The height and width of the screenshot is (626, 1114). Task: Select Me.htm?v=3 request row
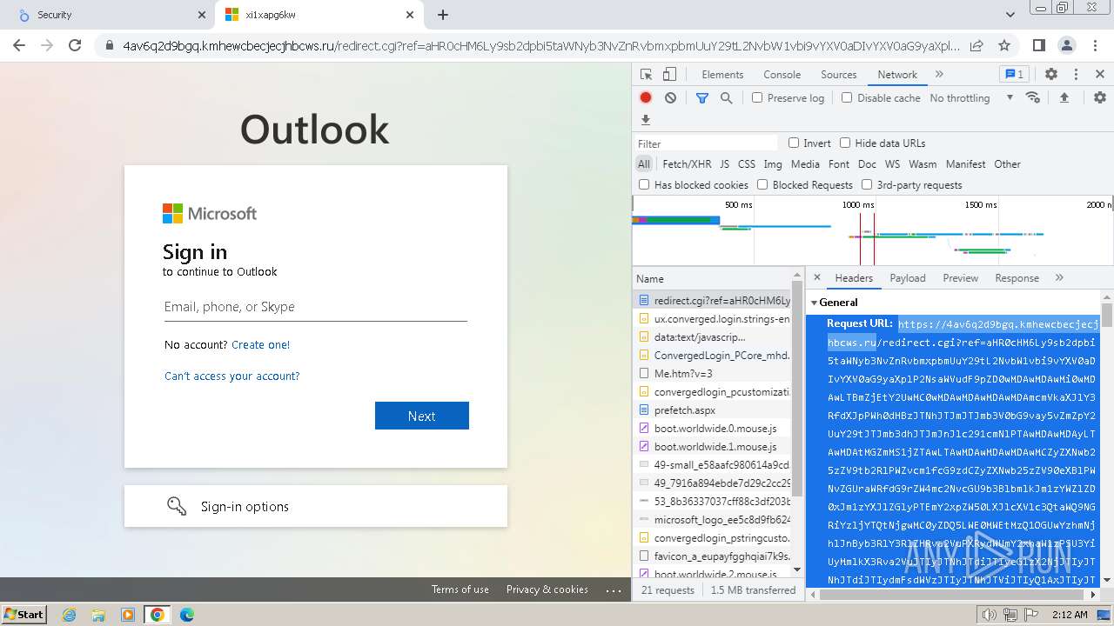pyautogui.click(x=712, y=374)
